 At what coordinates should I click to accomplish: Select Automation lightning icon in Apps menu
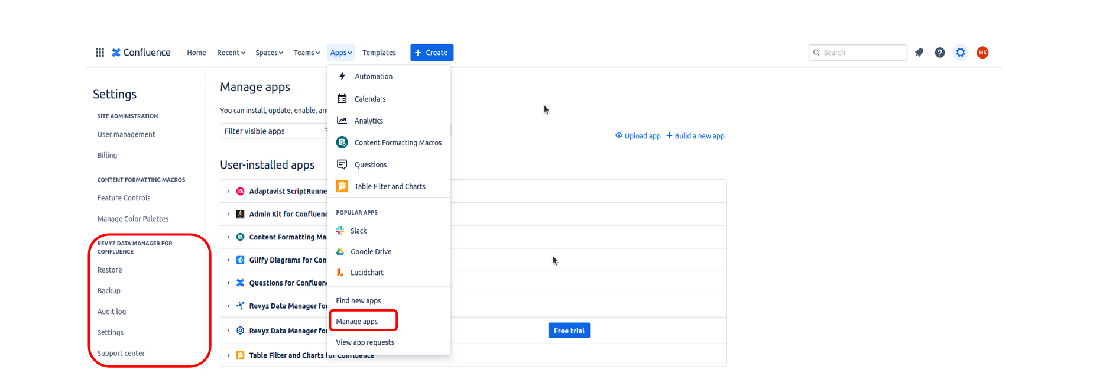coord(342,76)
